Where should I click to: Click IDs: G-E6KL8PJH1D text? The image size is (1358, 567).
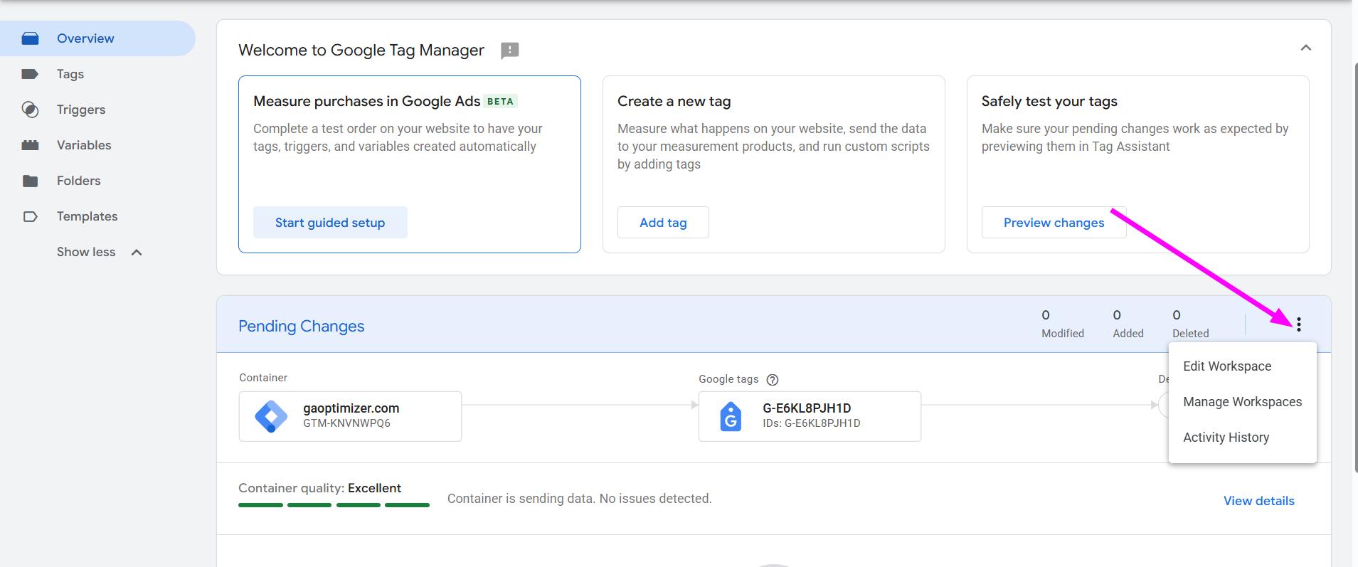point(812,423)
